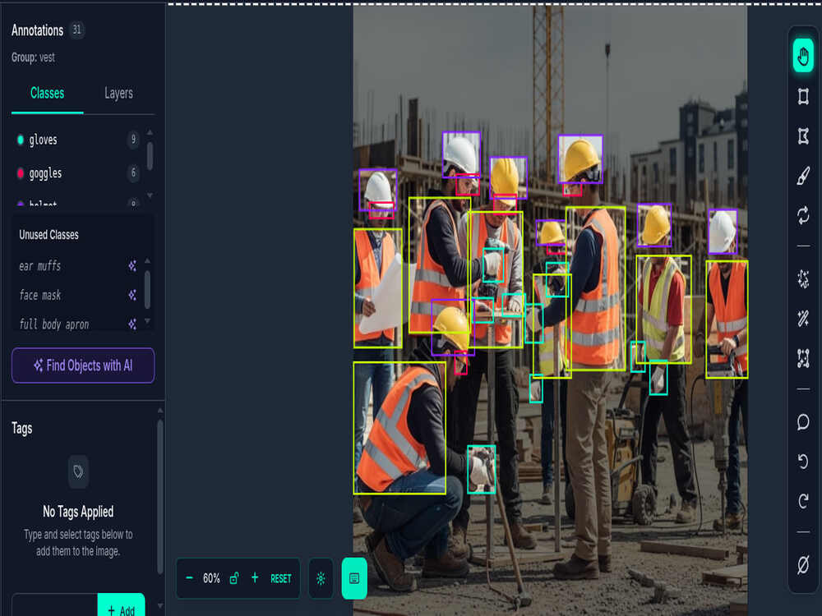
Task: Click the gloves teal color dot
Action: pyautogui.click(x=21, y=140)
